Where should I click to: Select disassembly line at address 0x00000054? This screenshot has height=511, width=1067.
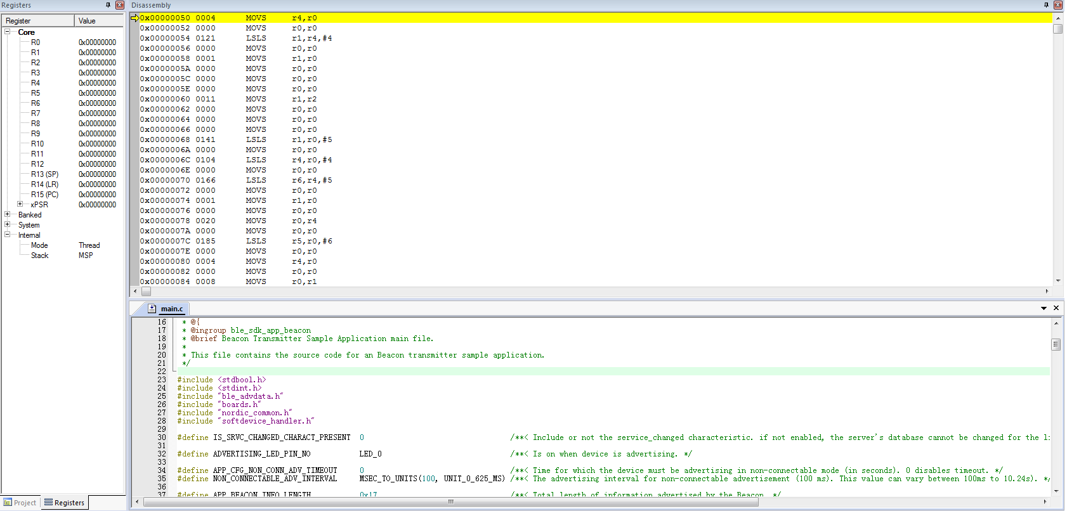tap(595, 38)
